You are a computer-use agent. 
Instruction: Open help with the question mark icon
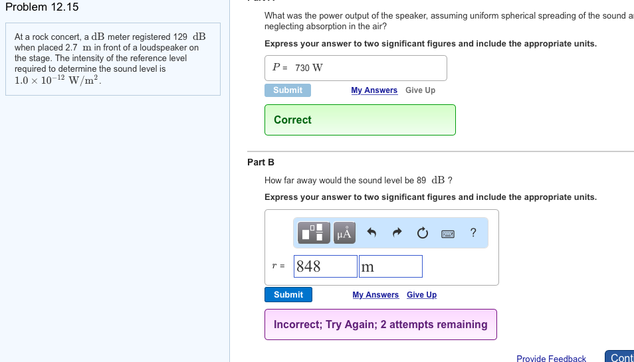pyautogui.click(x=473, y=232)
